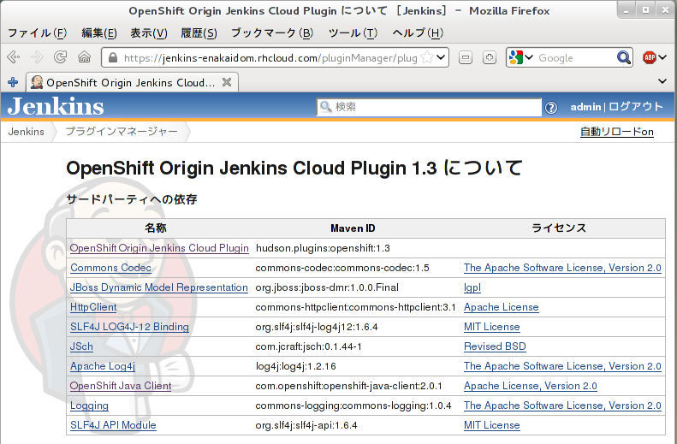677x444 pixels.
Task: Toggle the 自動リロードon link
Action: point(616,132)
